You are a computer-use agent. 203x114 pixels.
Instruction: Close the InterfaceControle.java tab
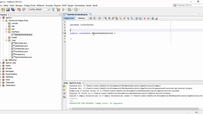point(90,15)
